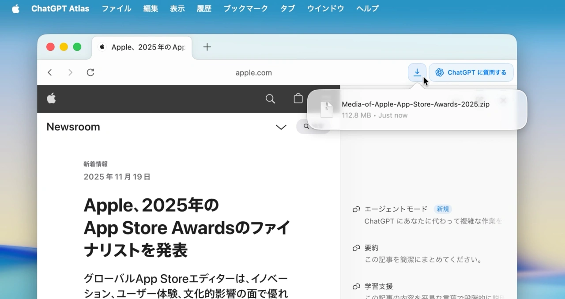Reload the apple.com page

(90, 72)
